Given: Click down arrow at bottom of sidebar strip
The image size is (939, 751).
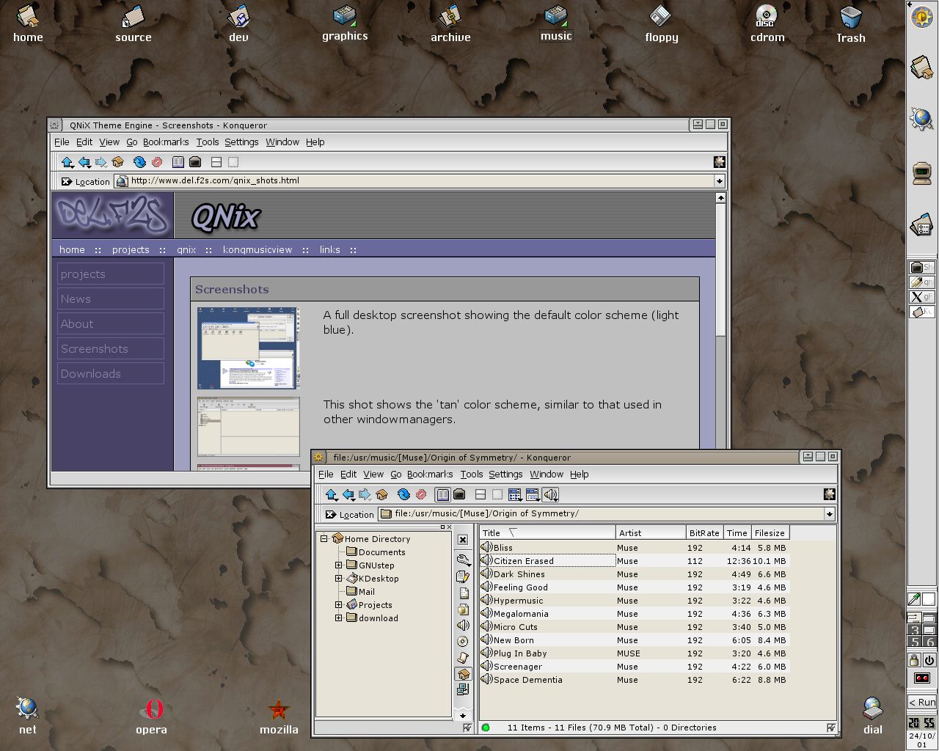Looking at the screenshot, I should pos(463,715).
